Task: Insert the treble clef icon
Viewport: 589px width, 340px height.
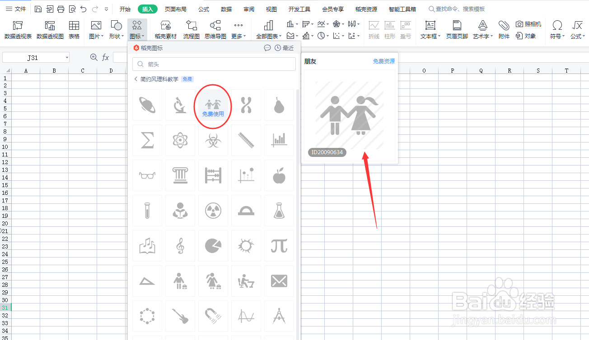Action: (180, 246)
